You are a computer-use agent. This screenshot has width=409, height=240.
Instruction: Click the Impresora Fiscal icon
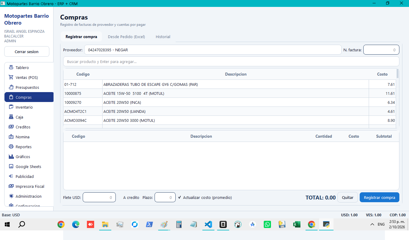coord(11,186)
